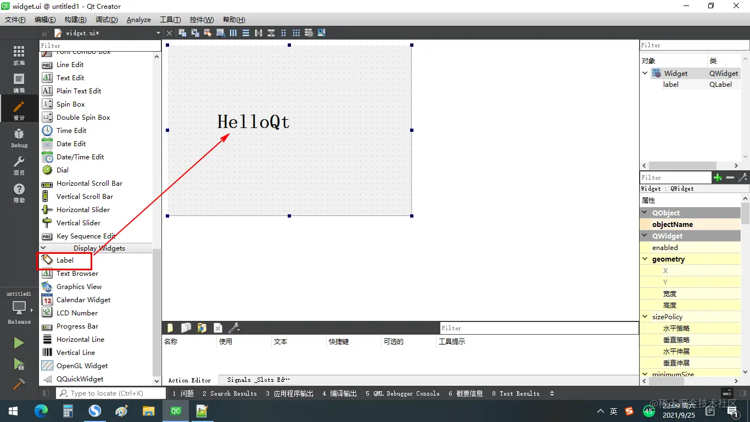Click the green Run button
The image size is (750, 422).
coord(19,343)
